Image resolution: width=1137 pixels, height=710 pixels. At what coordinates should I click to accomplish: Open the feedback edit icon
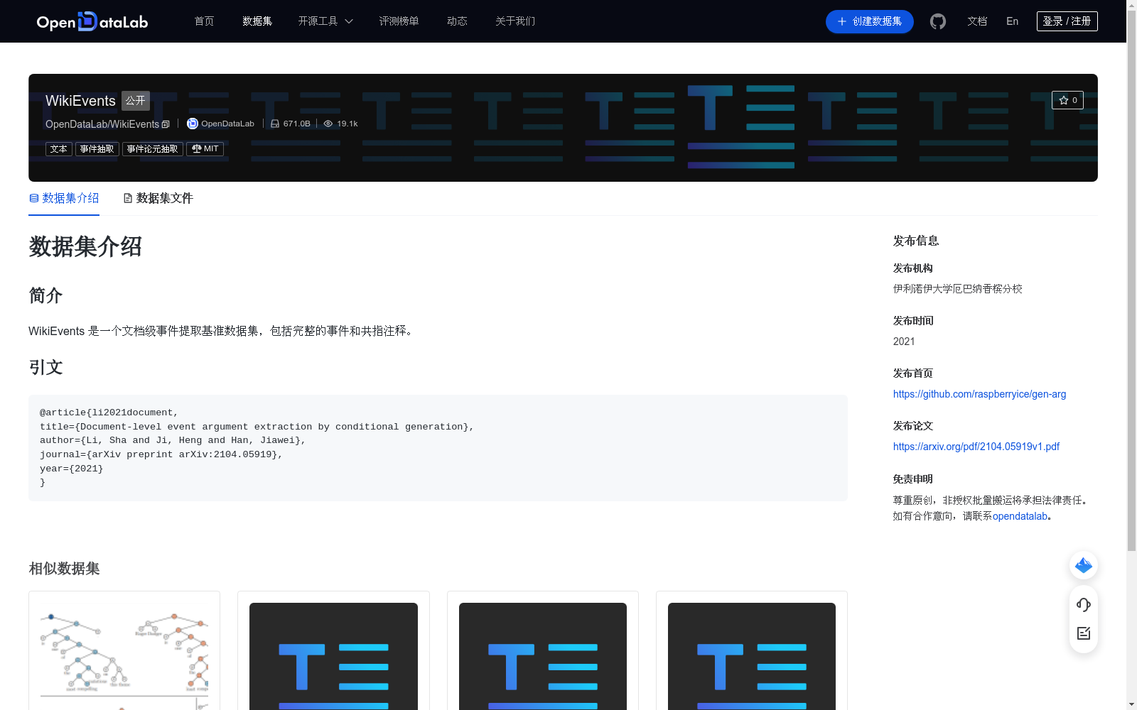point(1084,633)
